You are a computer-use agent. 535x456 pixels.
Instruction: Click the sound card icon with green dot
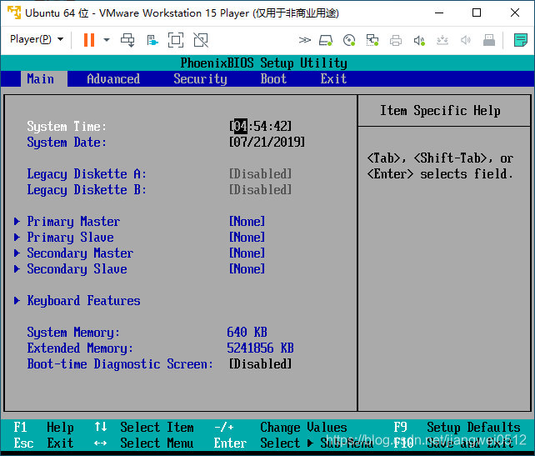[419, 40]
